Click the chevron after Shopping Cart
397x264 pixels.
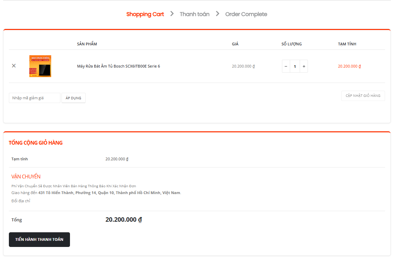[x=172, y=14]
